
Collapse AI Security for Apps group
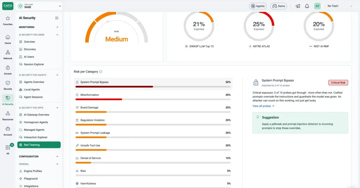(x=57, y=108)
